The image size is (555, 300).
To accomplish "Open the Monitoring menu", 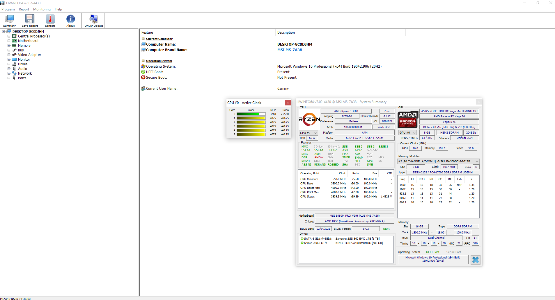I will click(42, 9).
